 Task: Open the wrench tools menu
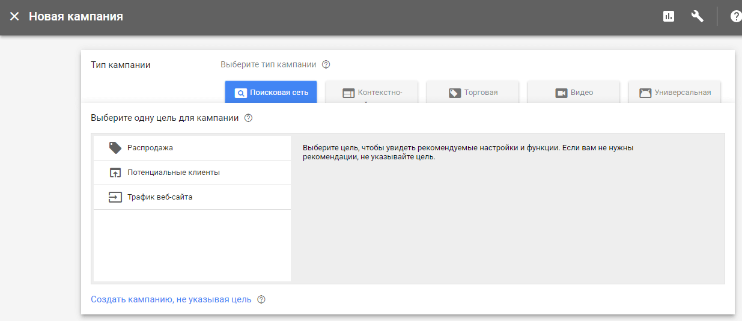point(698,17)
